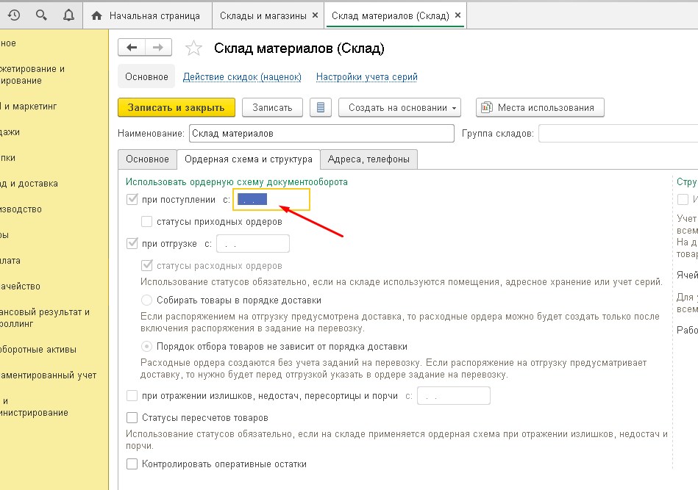Select Порядок отбора товаров не зависит radio
The width and height of the screenshot is (698, 490).
coord(146,346)
